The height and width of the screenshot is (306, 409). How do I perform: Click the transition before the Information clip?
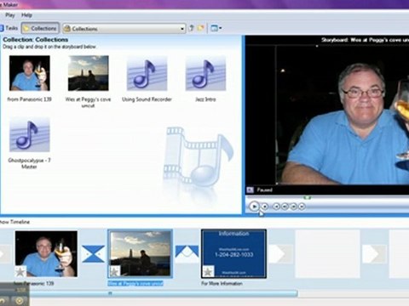tap(187, 252)
